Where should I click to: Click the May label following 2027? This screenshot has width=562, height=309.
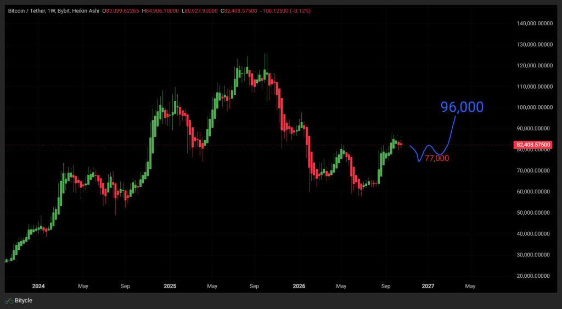pos(470,287)
